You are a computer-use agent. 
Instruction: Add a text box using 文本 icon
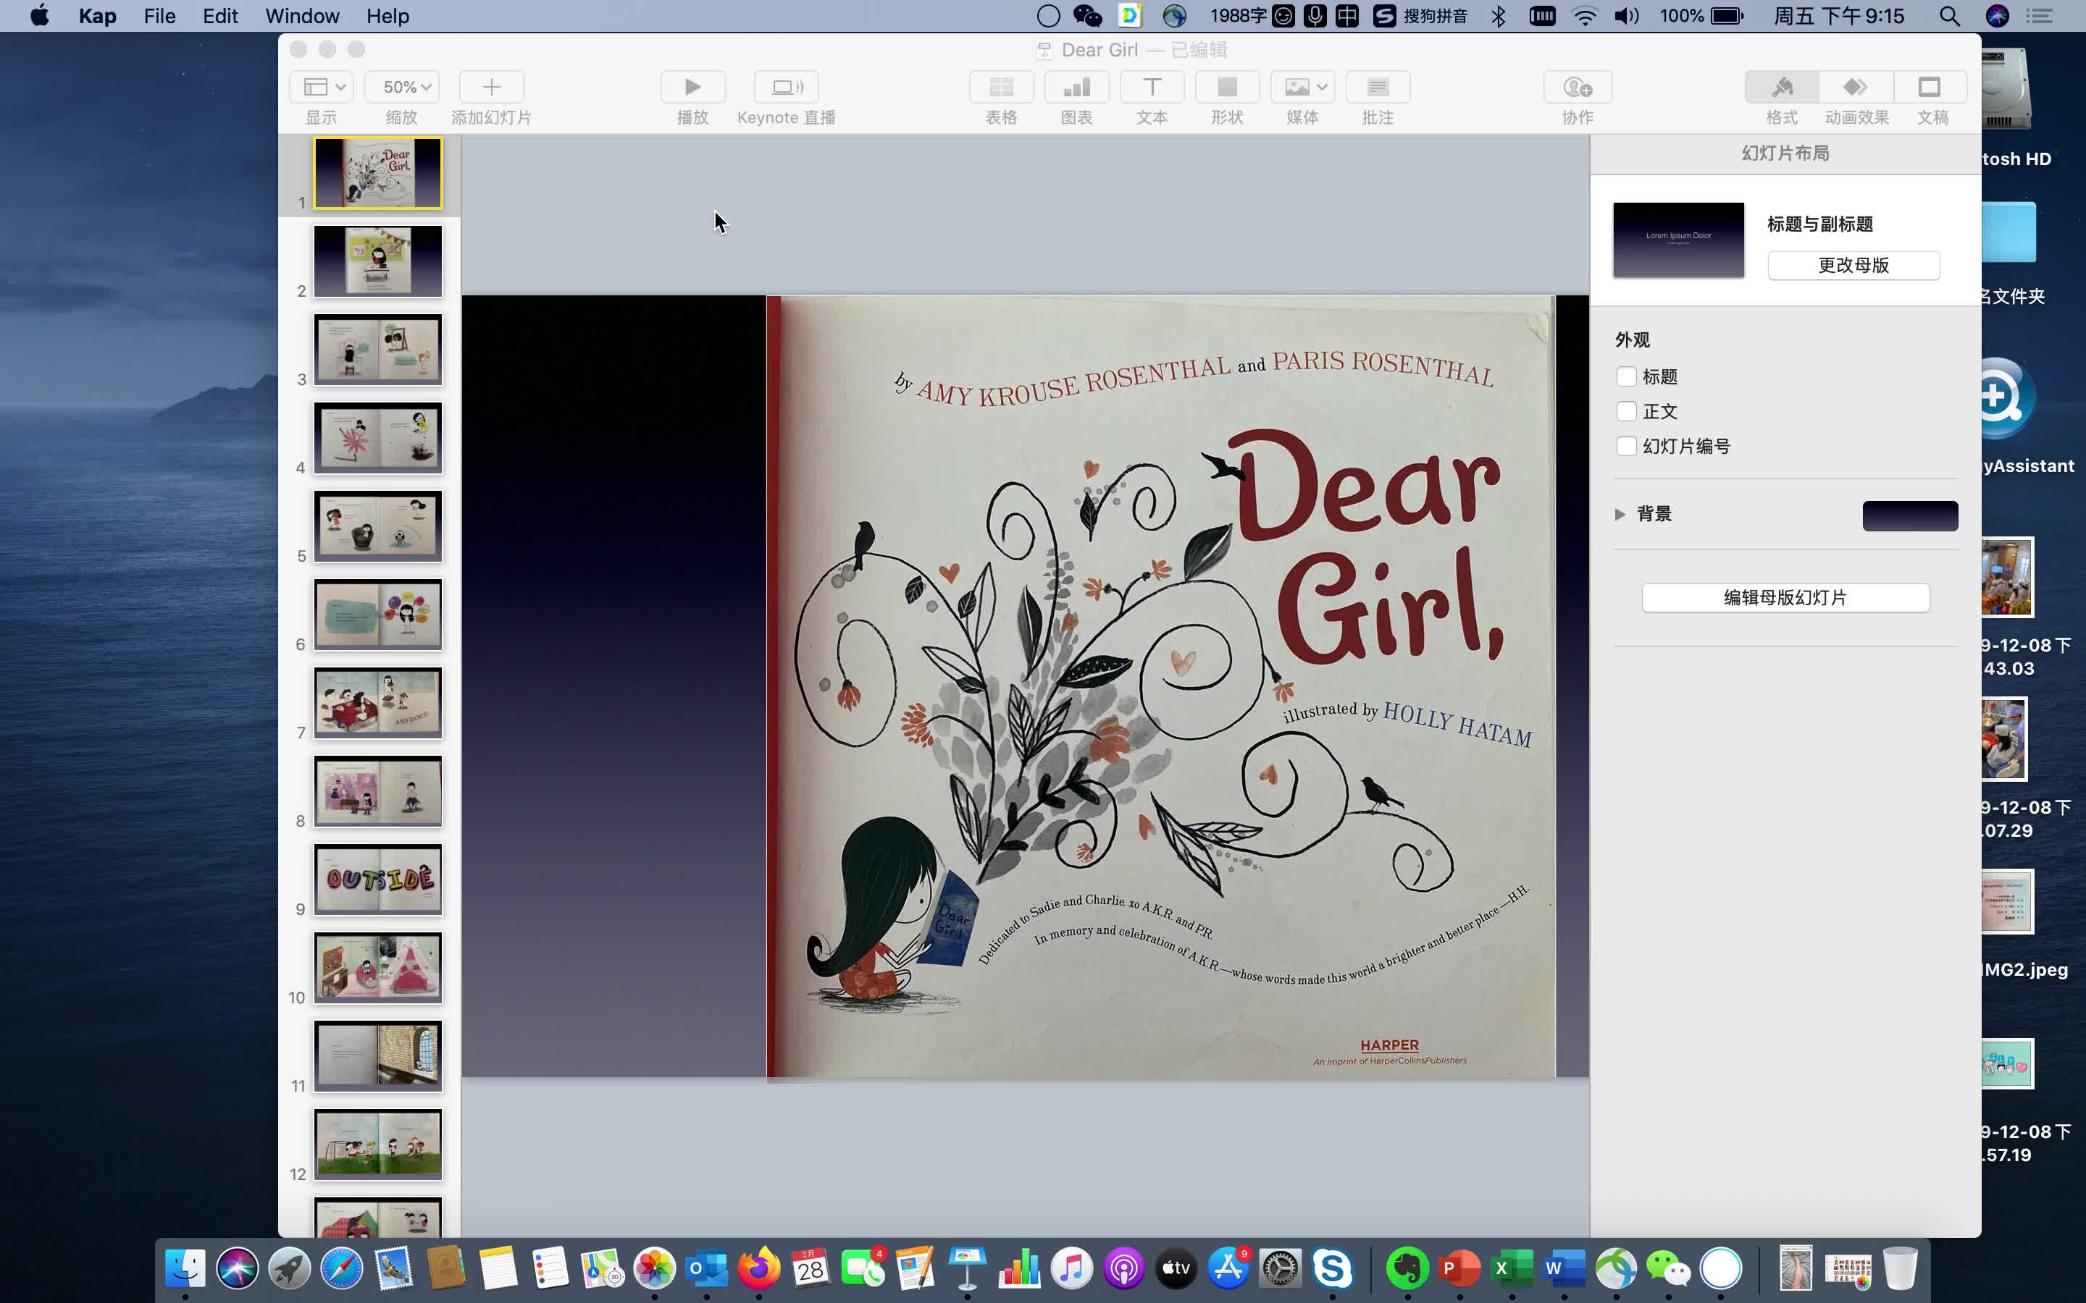click(x=1152, y=87)
